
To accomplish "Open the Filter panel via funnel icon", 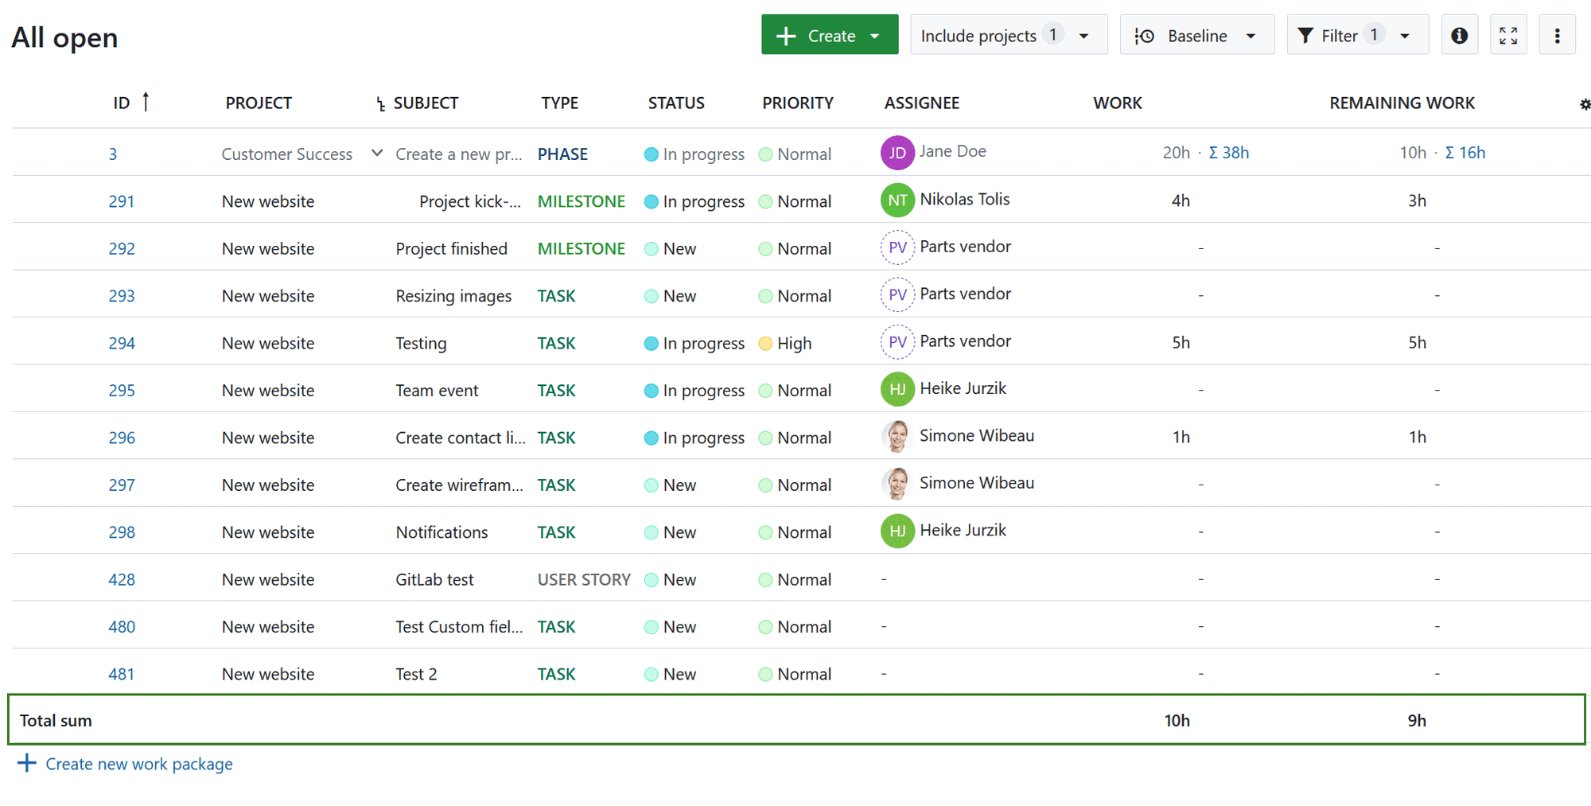I will tap(1305, 34).
